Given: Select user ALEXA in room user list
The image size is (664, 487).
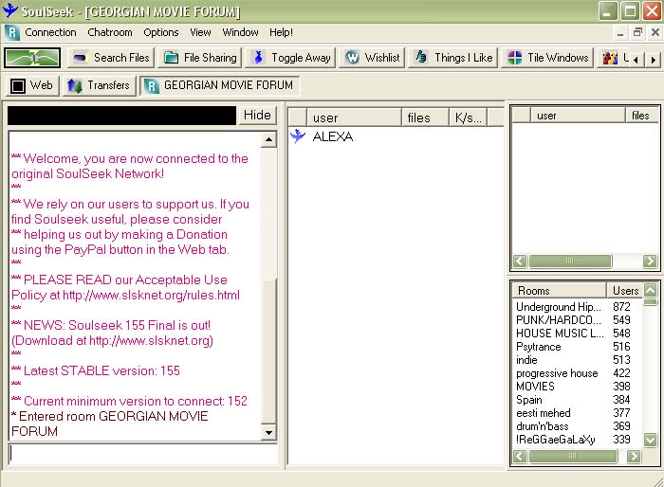Looking at the screenshot, I should click(332, 136).
